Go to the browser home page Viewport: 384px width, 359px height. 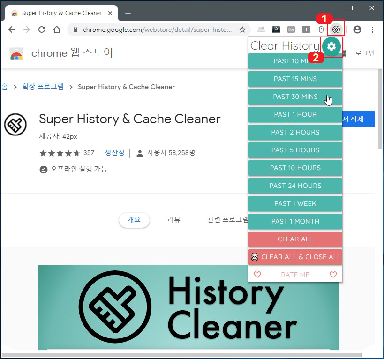57,30
